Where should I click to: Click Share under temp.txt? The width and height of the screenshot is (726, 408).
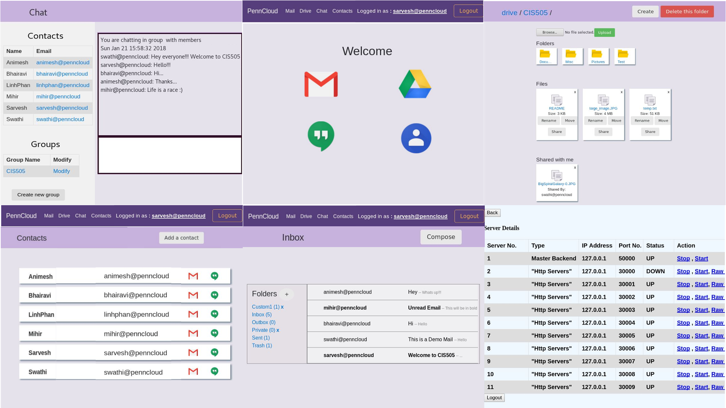click(x=650, y=131)
